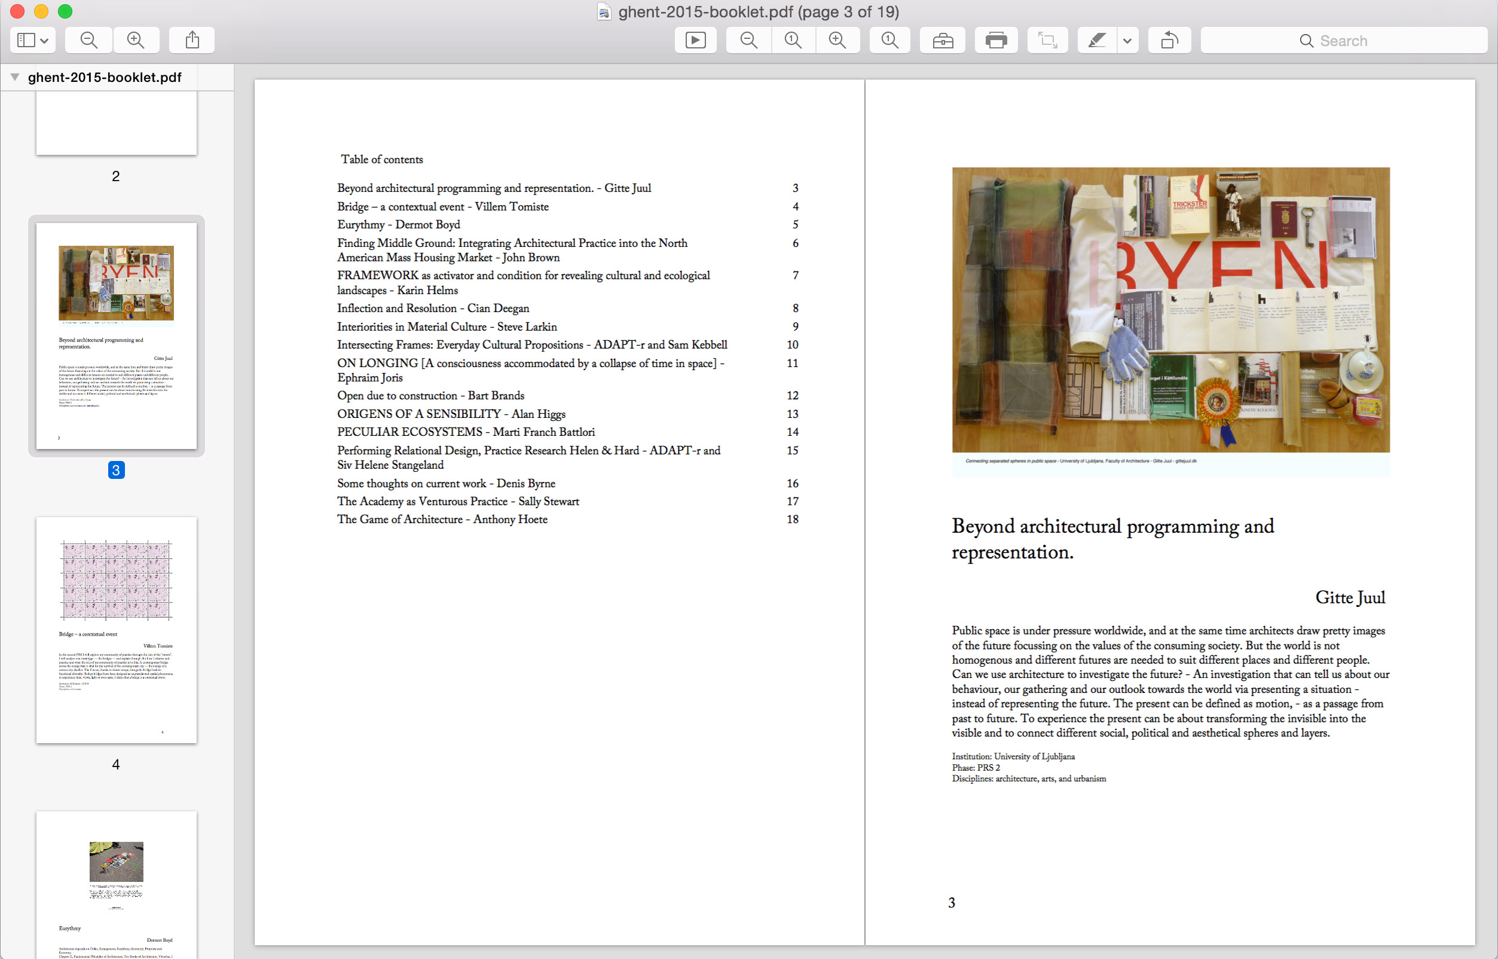Rotate the page with the rotate icon

[x=1169, y=41]
